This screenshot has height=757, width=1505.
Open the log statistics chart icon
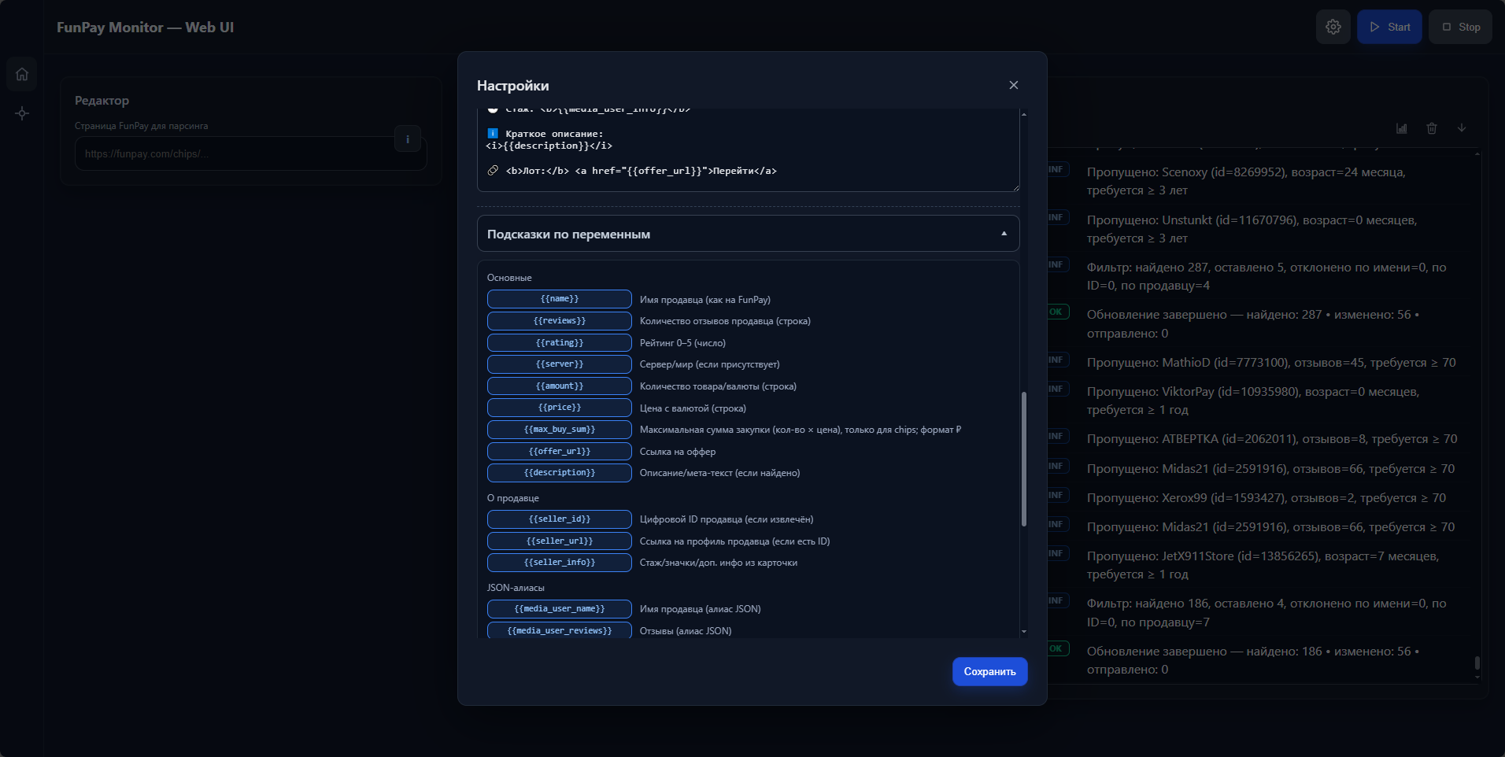click(1401, 128)
